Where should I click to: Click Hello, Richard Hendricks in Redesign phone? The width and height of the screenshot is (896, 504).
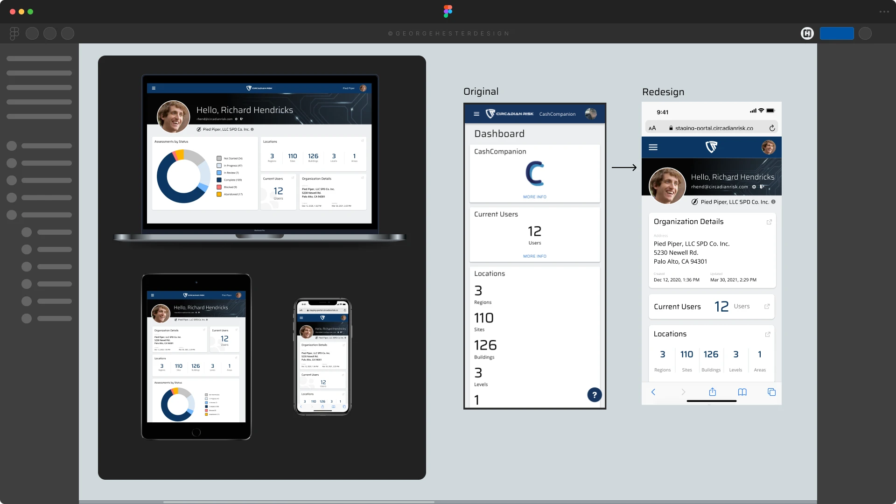(x=733, y=177)
